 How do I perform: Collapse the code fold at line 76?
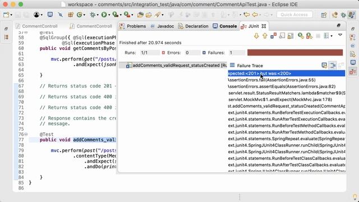tap(26, 134)
